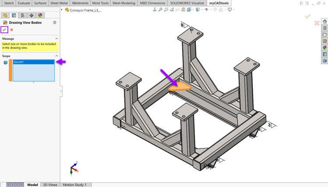Open the FeatureManager design tree tab
The height and width of the screenshot is (187, 328).
click(x=5, y=15)
